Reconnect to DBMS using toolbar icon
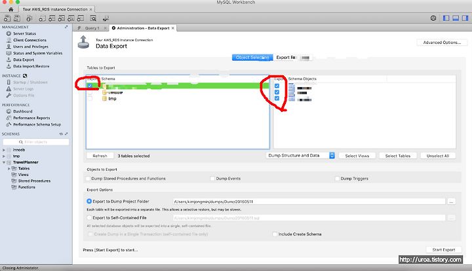 106,18
